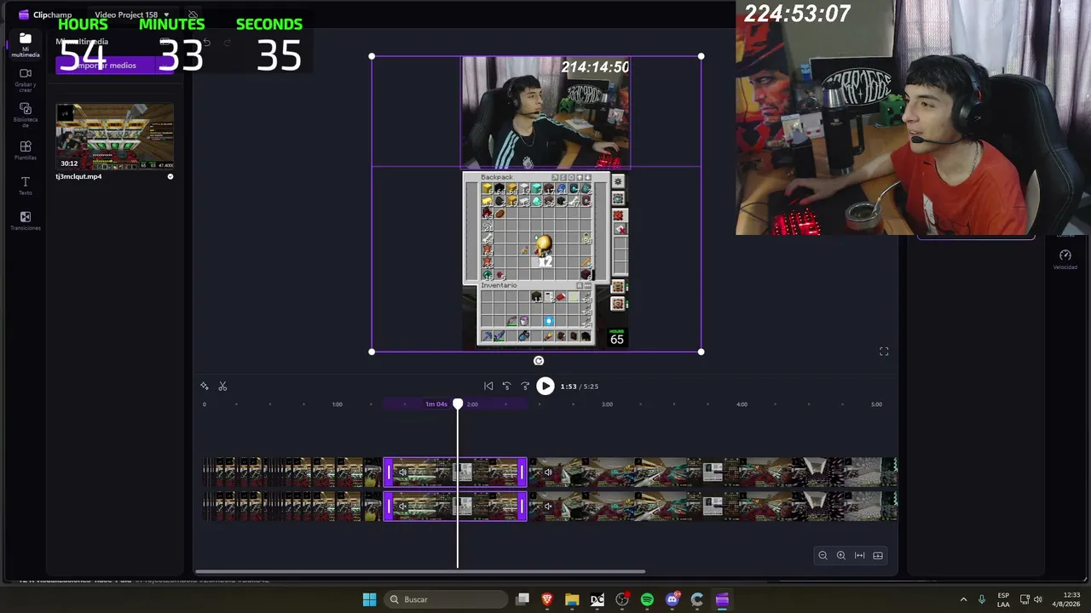Image resolution: width=1091 pixels, height=613 pixels.
Task: Open the Biblioteca de contenido sidebar tab
Action: point(25,115)
